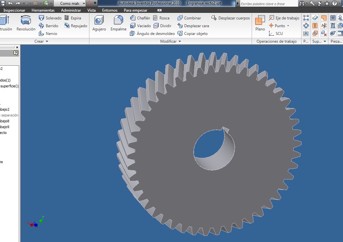
Task: Create a work plane with Plano
Action: [x=260, y=23]
